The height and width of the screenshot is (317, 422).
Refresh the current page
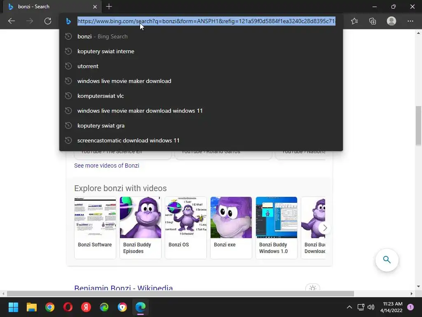click(x=48, y=21)
